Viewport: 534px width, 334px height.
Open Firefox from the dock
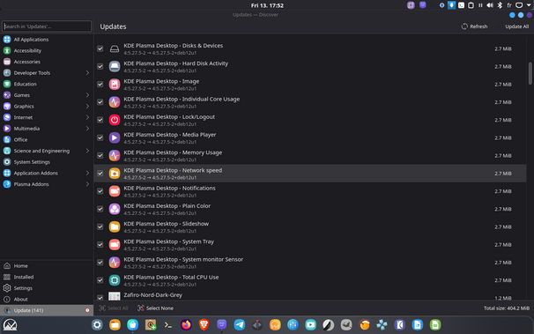186,325
